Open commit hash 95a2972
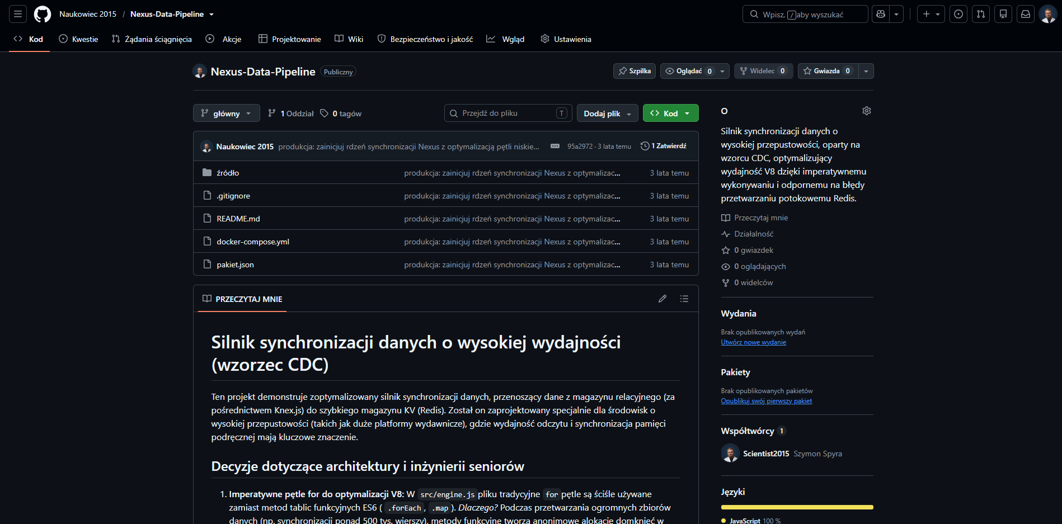1062x524 pixels. click(x=580, y=147)
